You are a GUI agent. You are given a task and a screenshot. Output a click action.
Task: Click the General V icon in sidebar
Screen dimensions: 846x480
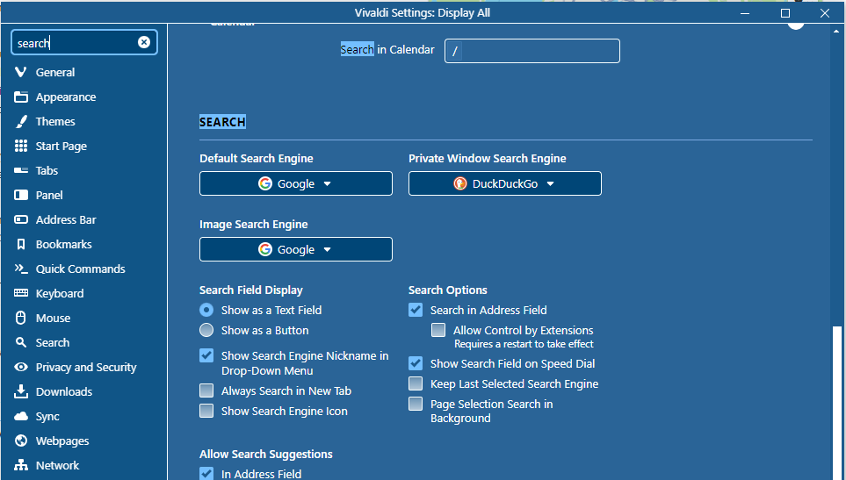(20, 72)
